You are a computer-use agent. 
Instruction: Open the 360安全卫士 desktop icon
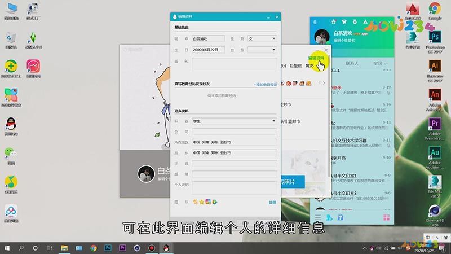coord(11,68)
